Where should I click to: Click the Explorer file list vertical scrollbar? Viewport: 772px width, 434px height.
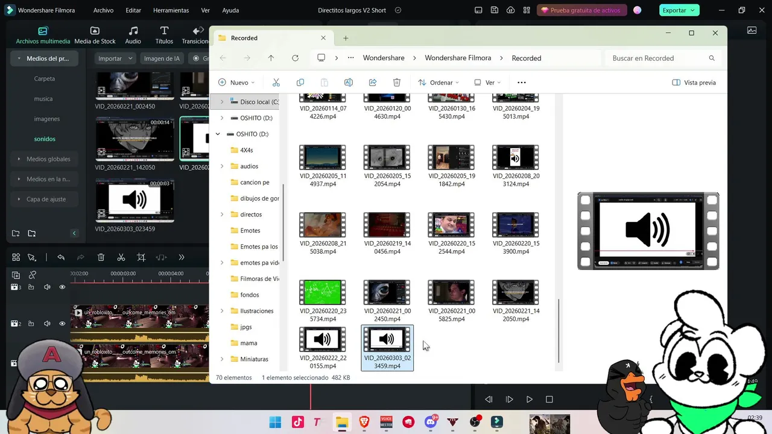tap(559, 331)
